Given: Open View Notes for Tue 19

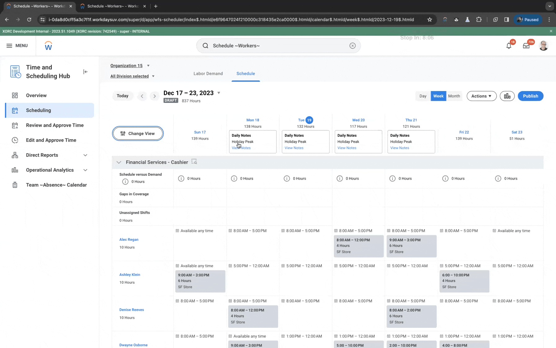Looking at the screenshot, I should pos(294,148).
